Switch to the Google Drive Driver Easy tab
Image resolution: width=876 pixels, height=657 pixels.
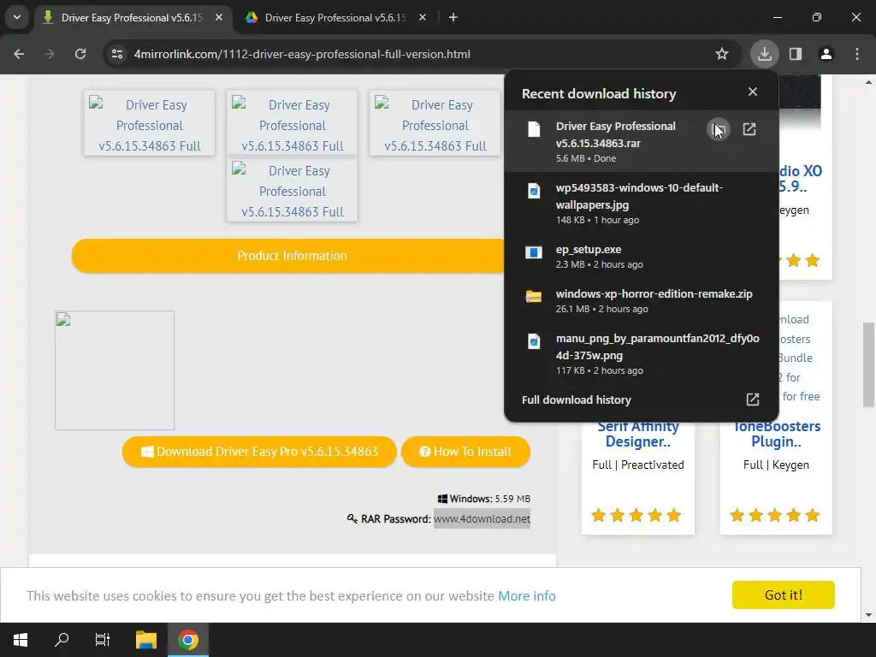coord(335,18)
